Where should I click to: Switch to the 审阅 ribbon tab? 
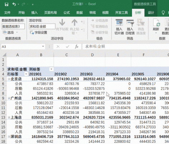(92, 13)
